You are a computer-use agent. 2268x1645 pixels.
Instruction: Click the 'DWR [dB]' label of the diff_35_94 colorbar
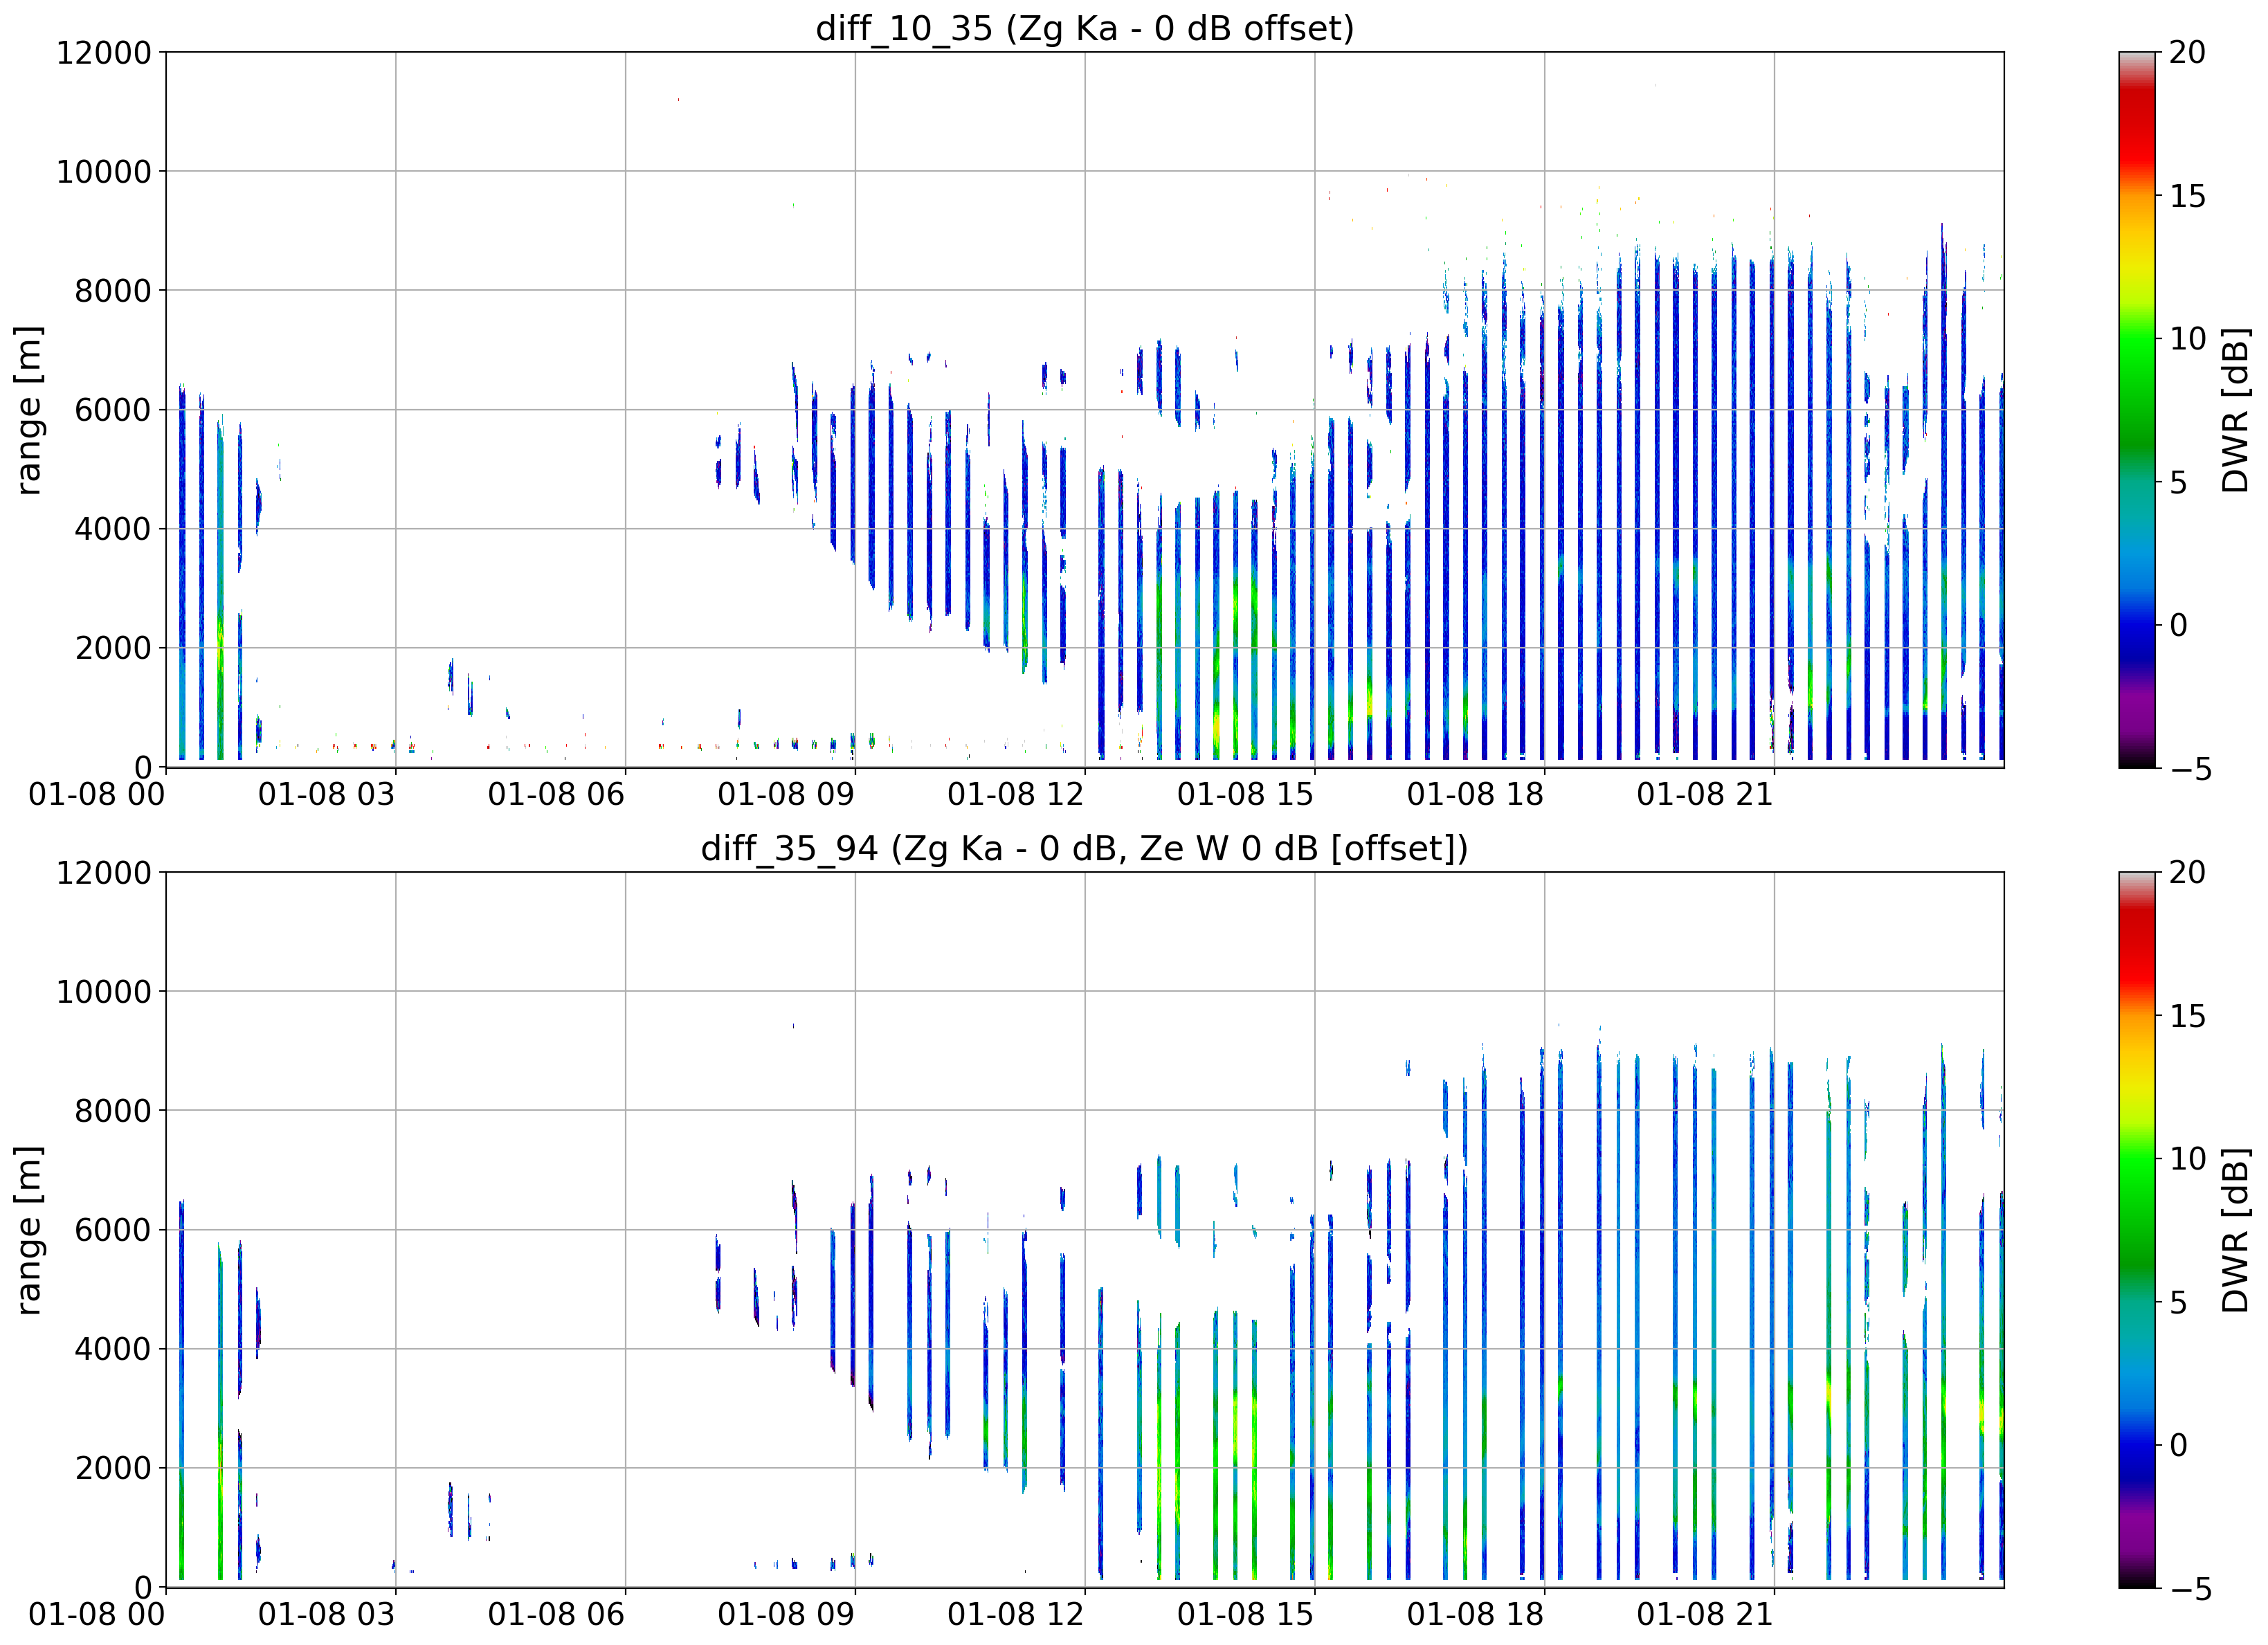(2235, 1230)
